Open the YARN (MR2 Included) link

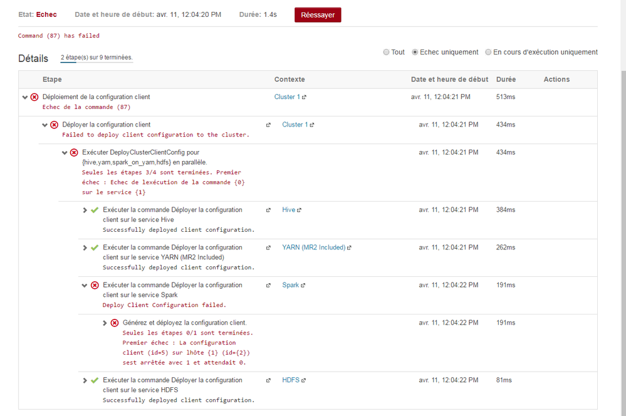[313, 247]
